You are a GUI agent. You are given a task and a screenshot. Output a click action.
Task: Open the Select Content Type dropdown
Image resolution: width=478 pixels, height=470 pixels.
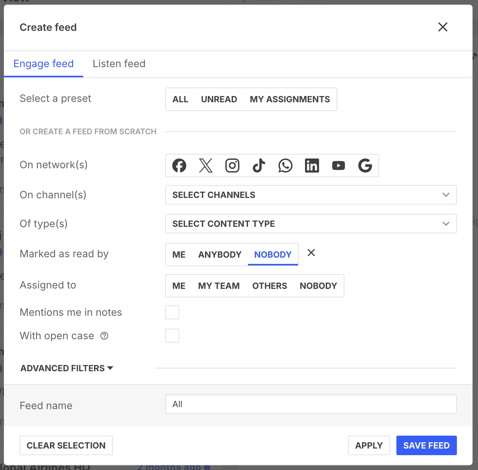(x=311, y=224)
